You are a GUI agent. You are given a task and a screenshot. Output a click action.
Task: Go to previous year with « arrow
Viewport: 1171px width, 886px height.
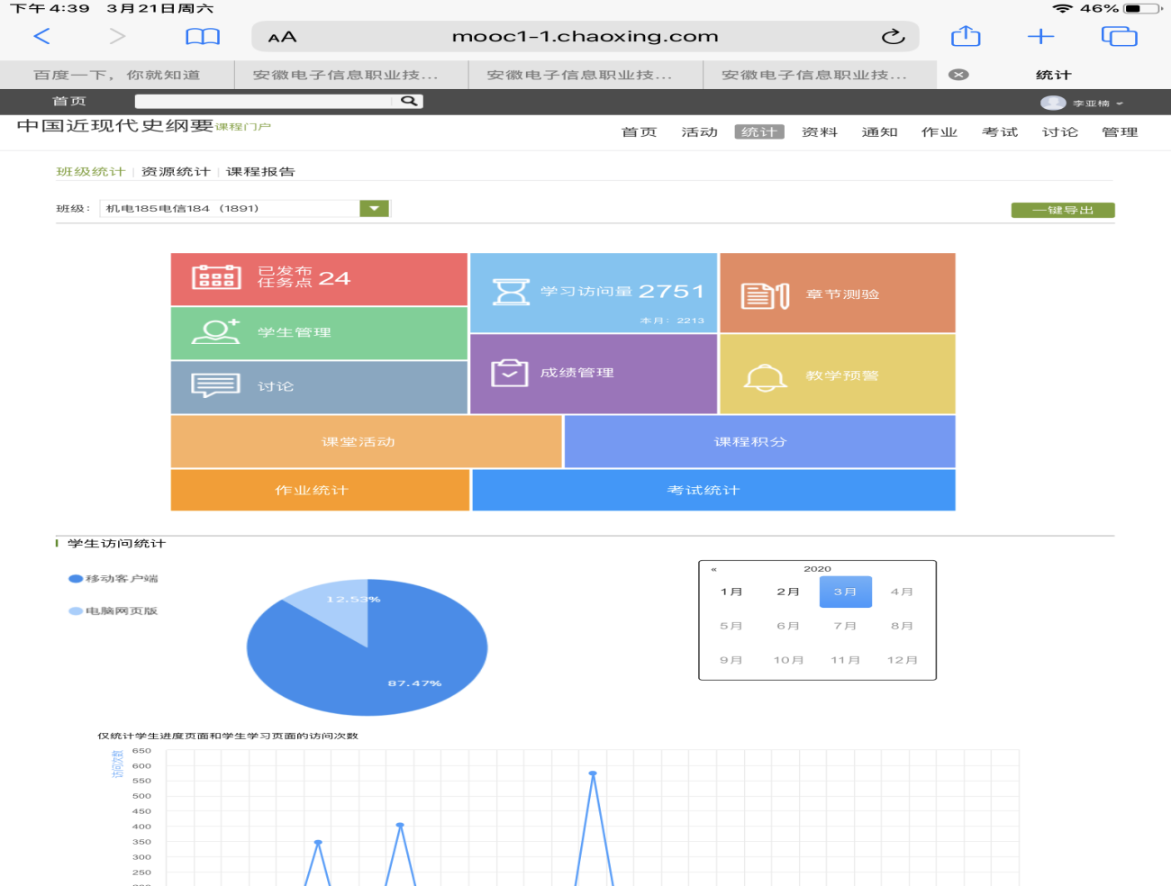click(713, 569)
